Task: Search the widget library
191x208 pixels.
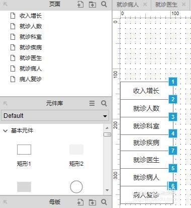Action: pyautogui.click(x=104, y=103)
